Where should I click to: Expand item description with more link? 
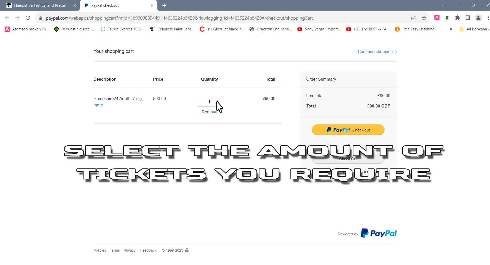(x=98, y=105)
